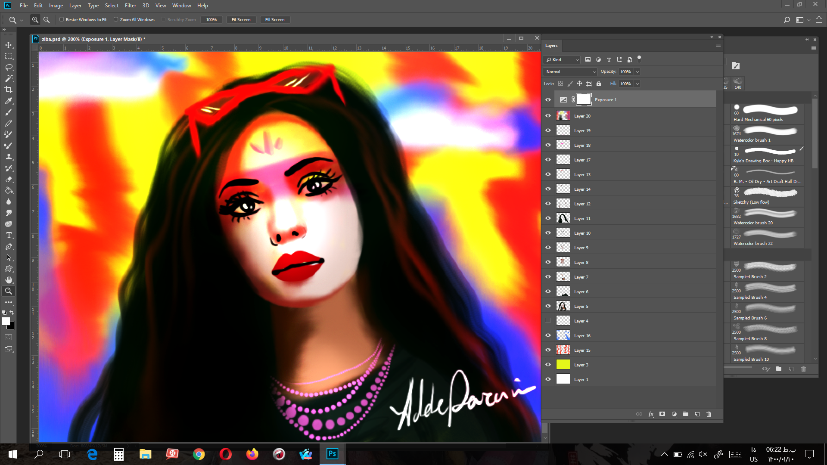Image resolution: width=827 pixels, height=465 pixels.
Task: Select the Clone Stamp tool
Action: 9,157
